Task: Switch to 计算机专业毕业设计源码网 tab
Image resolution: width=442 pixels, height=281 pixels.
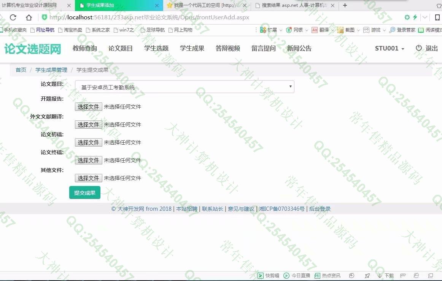Action: point(32,5)
